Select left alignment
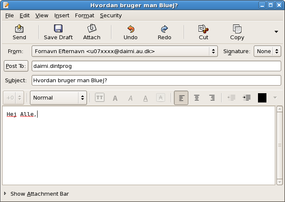Viewport: 285px width, 202px height. click(x=181, y=98)
